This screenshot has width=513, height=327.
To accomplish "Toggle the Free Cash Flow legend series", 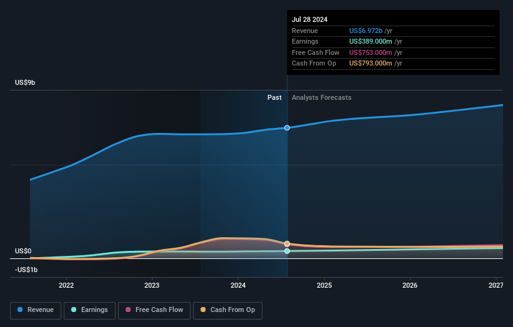I will [x=154, y=310].
